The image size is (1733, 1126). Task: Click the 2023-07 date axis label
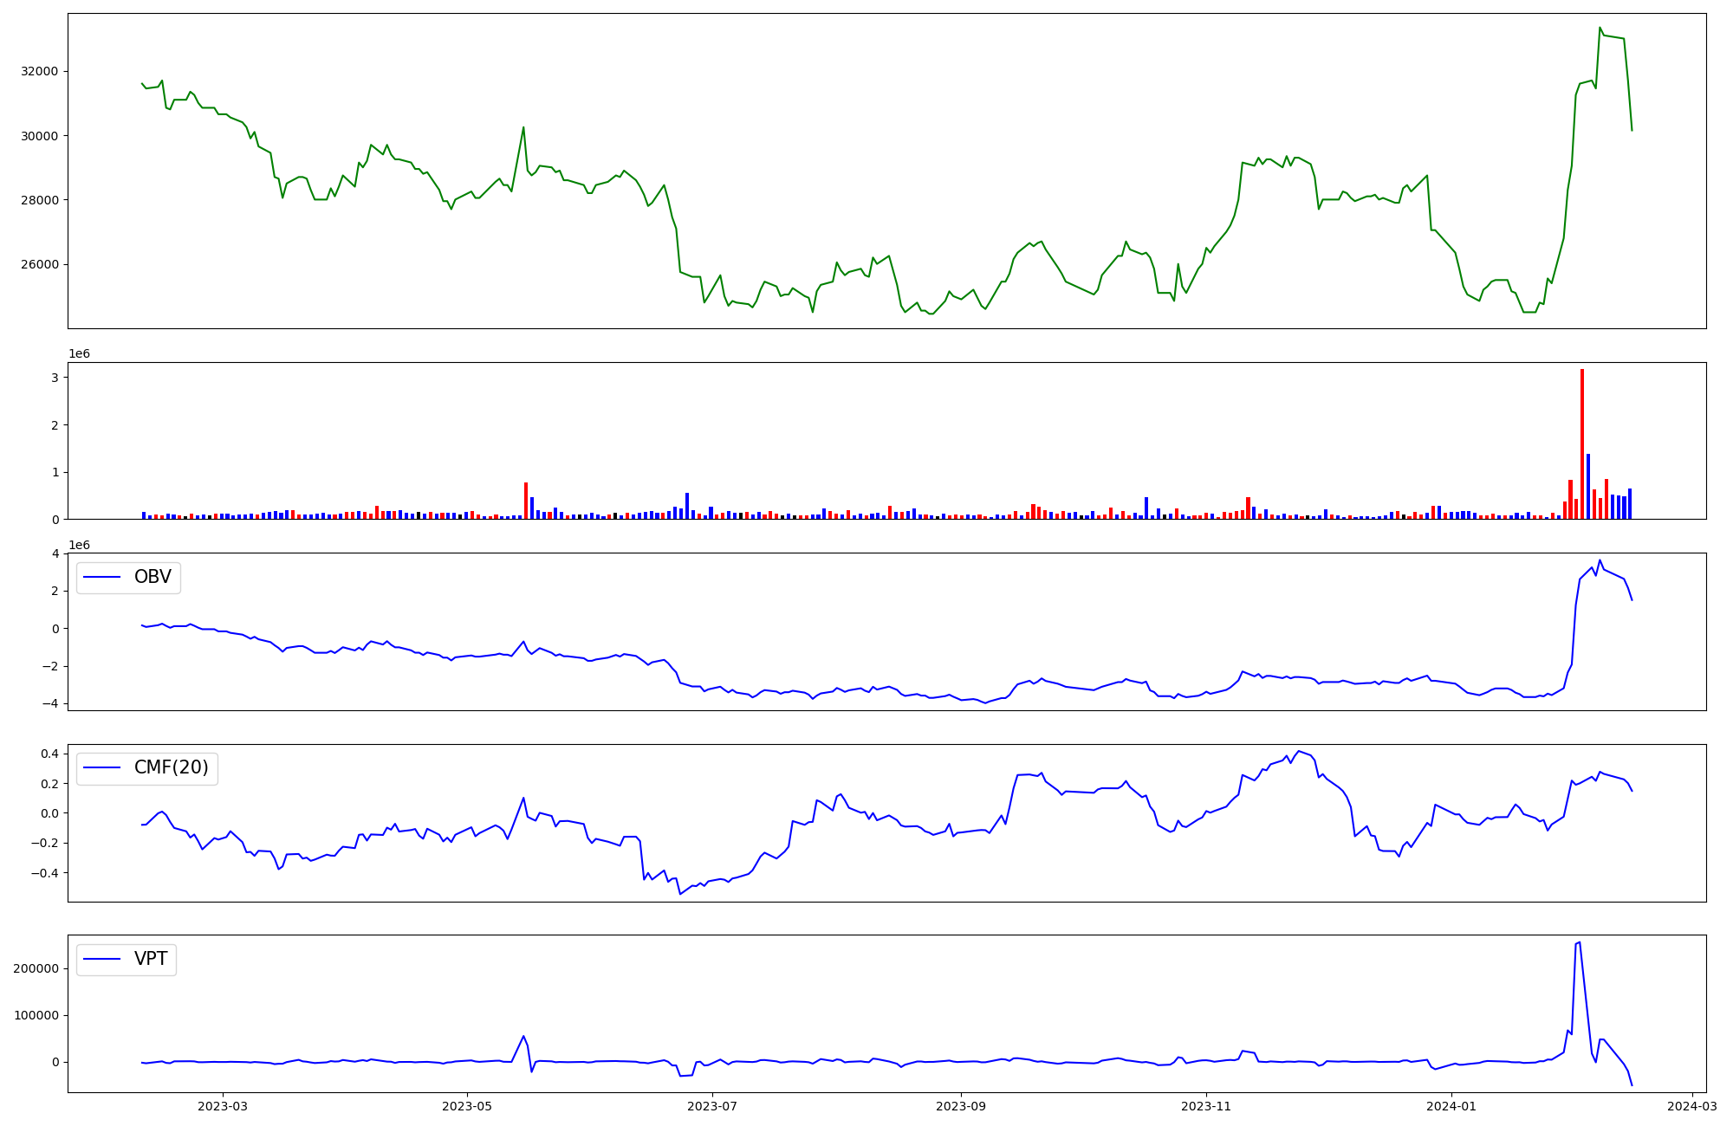click(x=711, y=1106)
